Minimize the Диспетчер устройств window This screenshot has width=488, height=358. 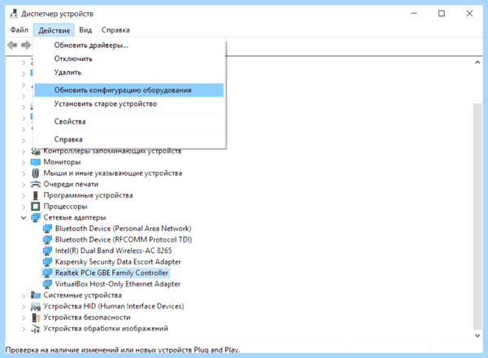tap(414, 13)
